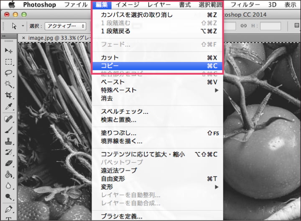The height and width of the screenshot is (221, 301).
Task: Toggle the checkbox at right of options bar
Action: tap(297, 25)
